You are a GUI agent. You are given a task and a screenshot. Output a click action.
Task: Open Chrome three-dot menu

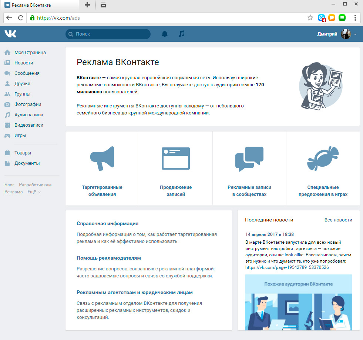(355, 17)
